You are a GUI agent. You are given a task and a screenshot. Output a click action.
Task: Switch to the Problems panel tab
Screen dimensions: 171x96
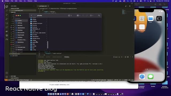pyautogui.click(x=41, y=57)
